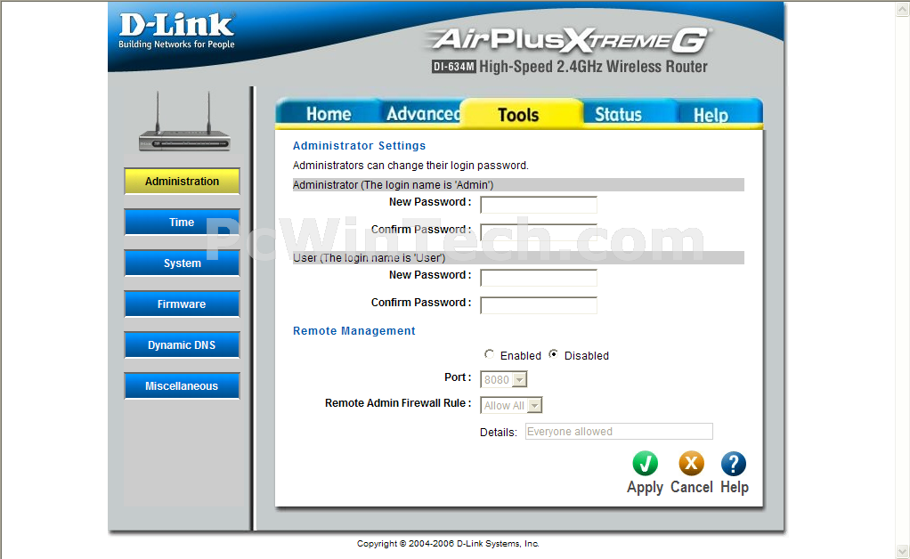Viewport: 910px width, 559px height.
Task: Click the DI-634M model label
Action: 453,67
